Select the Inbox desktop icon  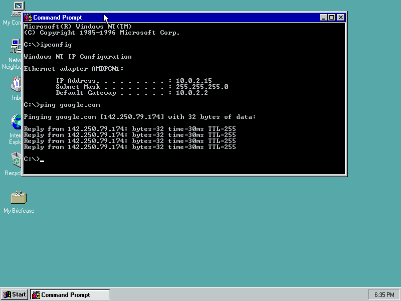point(17,84)
